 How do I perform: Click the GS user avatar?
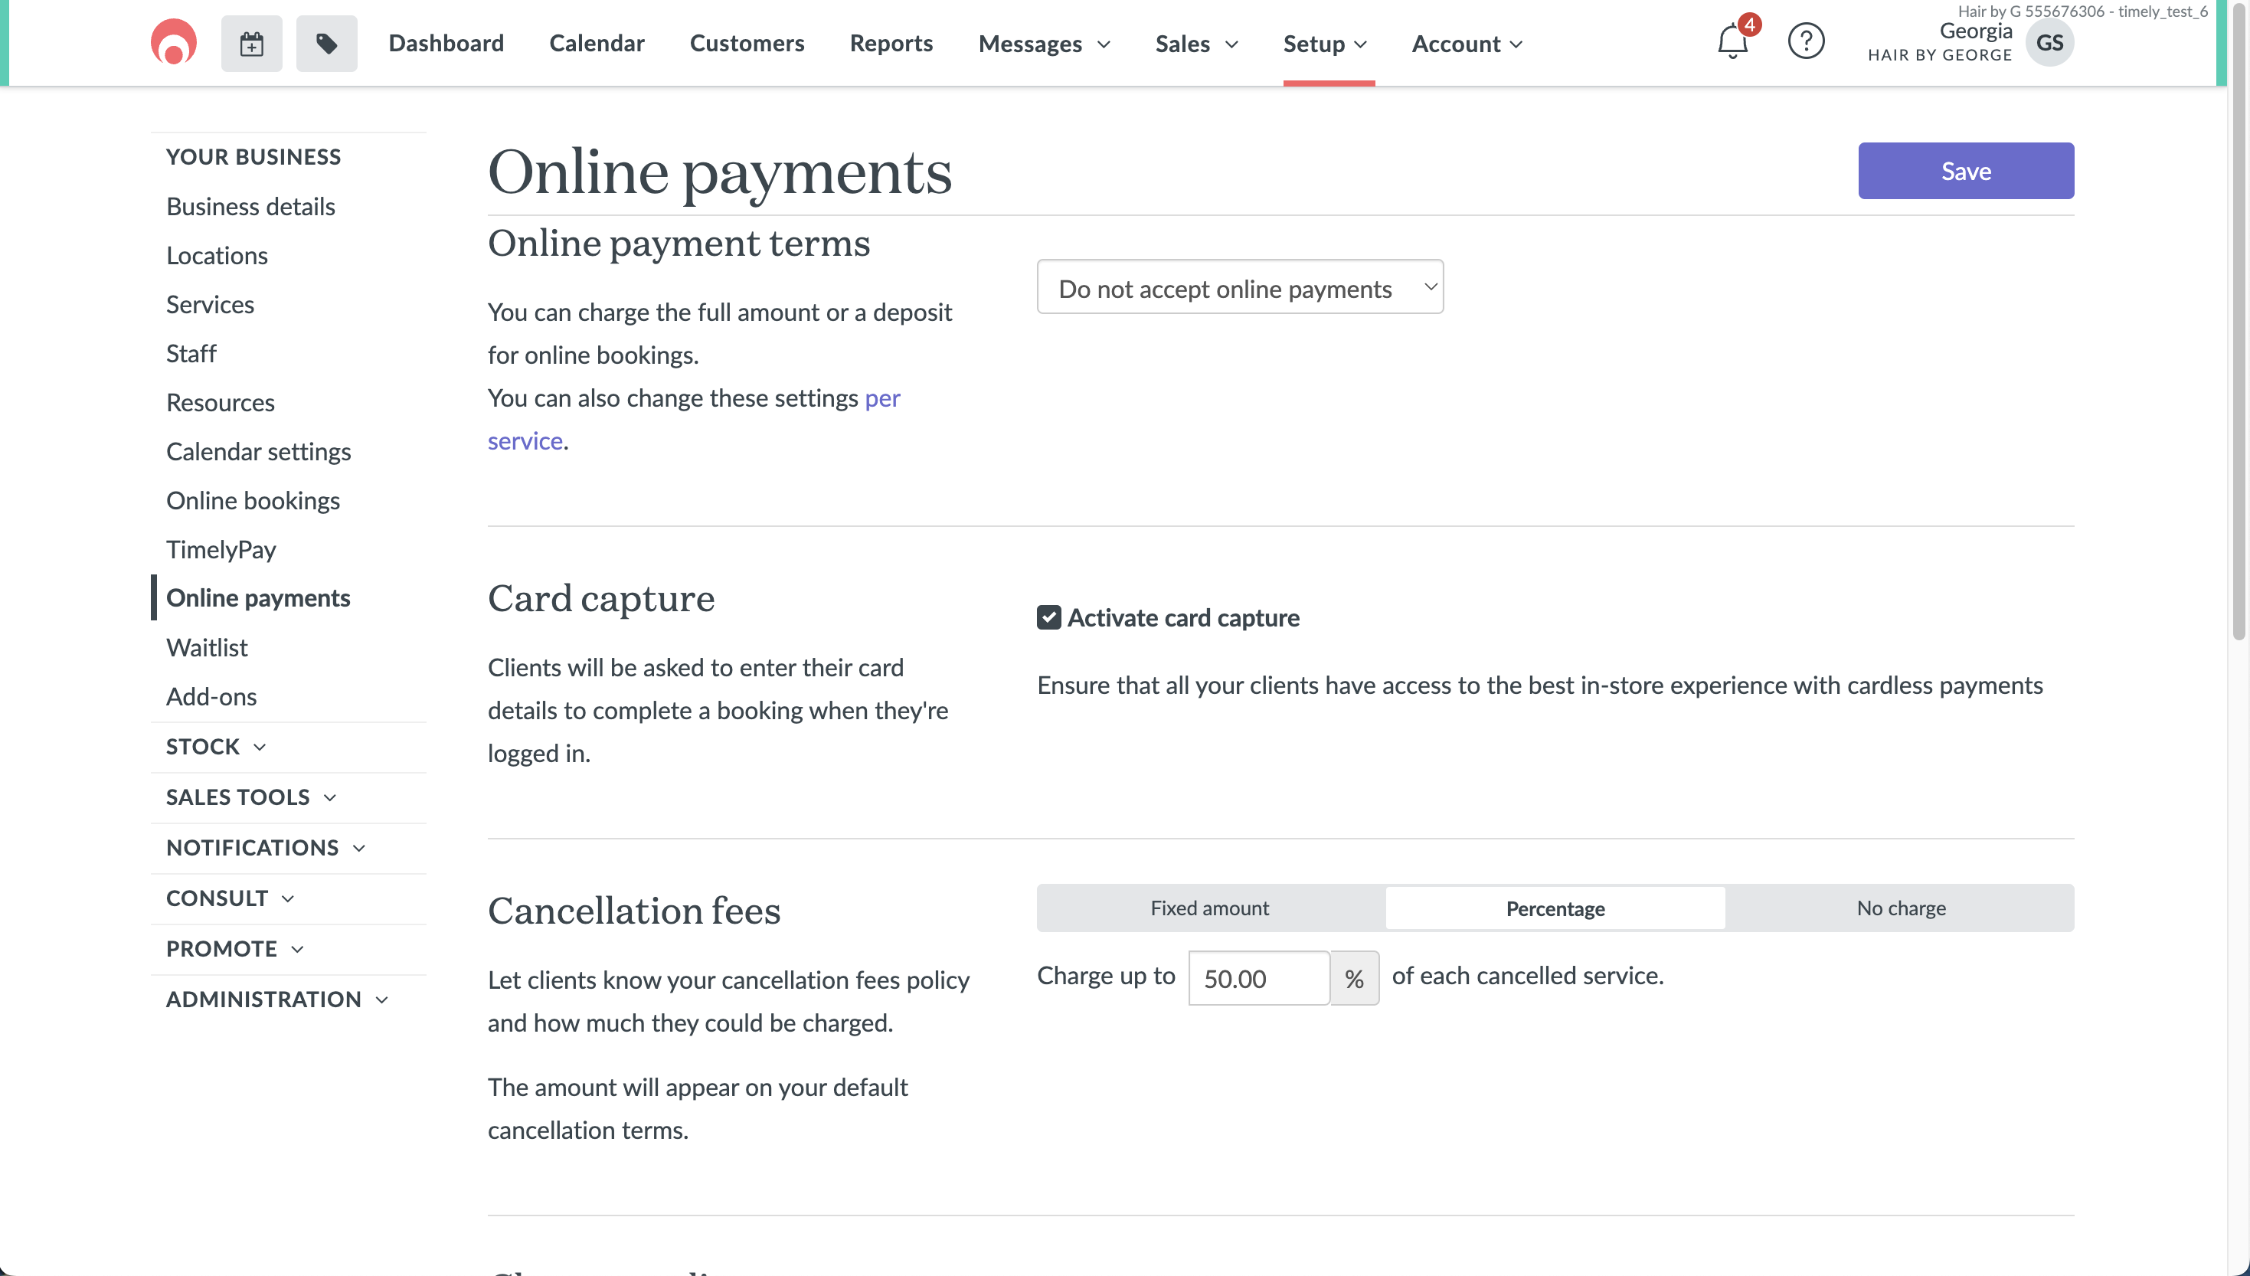pyautogui.click(x=2049, y=43)
